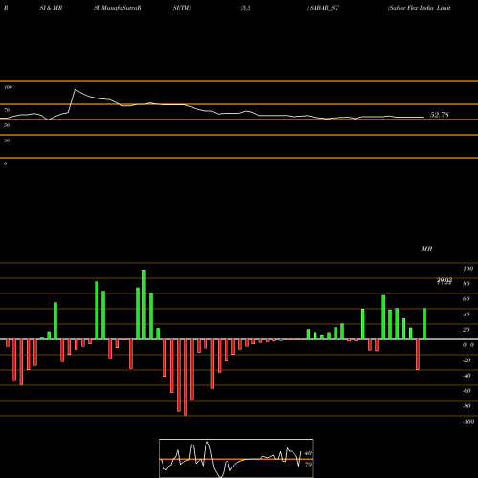Click the 30 label on RSI axis

point(7,141)
